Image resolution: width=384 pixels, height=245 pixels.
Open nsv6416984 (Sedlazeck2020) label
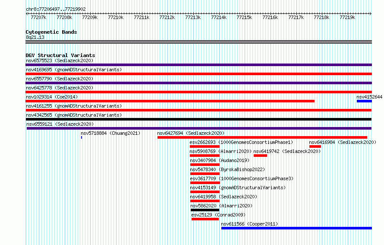[x=343, y=142]
